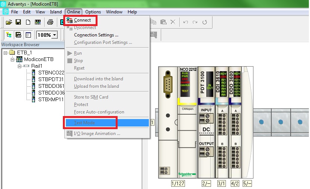Click the STBPDT31 module icon in tree
This screenshot has width=310, height=189.
click(x=33, y=79)
